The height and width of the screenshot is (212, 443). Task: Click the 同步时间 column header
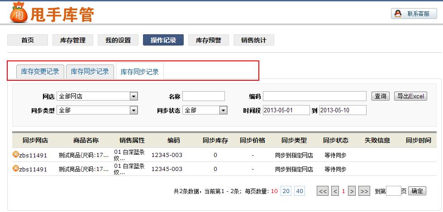(419, 140)
